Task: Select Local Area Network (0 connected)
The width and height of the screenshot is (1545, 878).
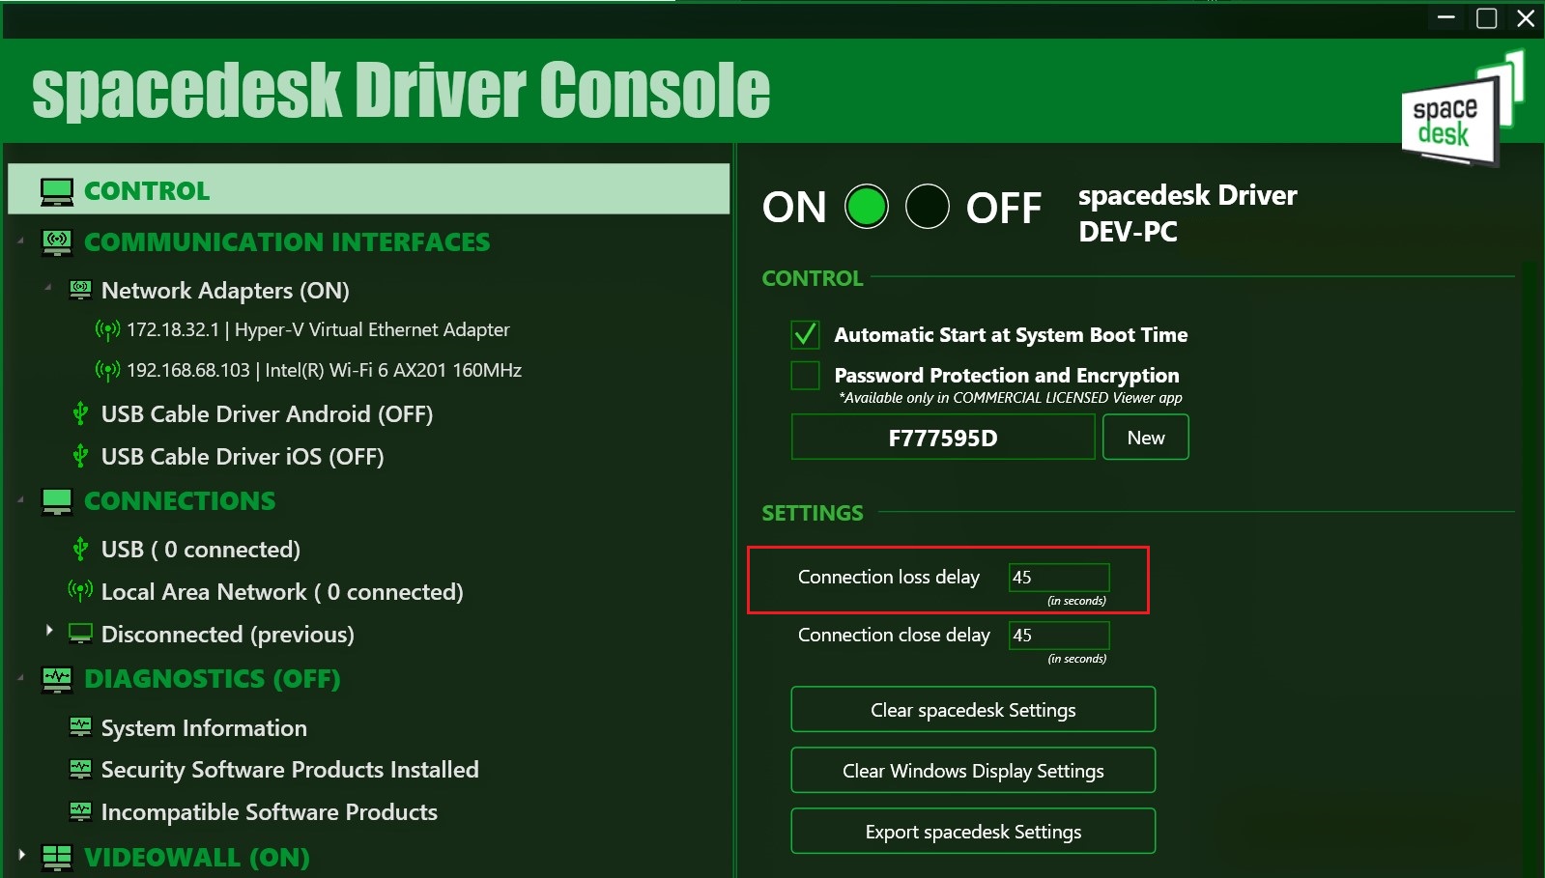Action: 282,592
